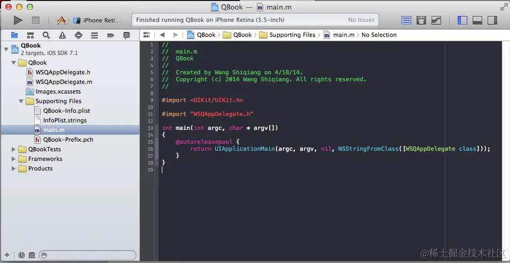Open the QBook scheme selector icon
The image size is (510, 263).
tap(61, 20)
